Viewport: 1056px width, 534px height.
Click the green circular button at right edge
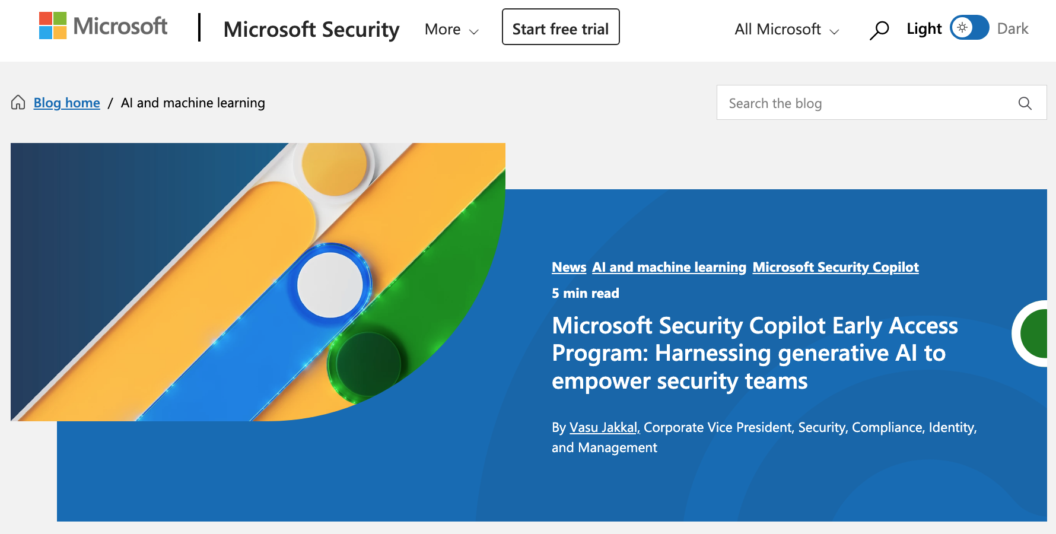click(x=1041, y=333)
